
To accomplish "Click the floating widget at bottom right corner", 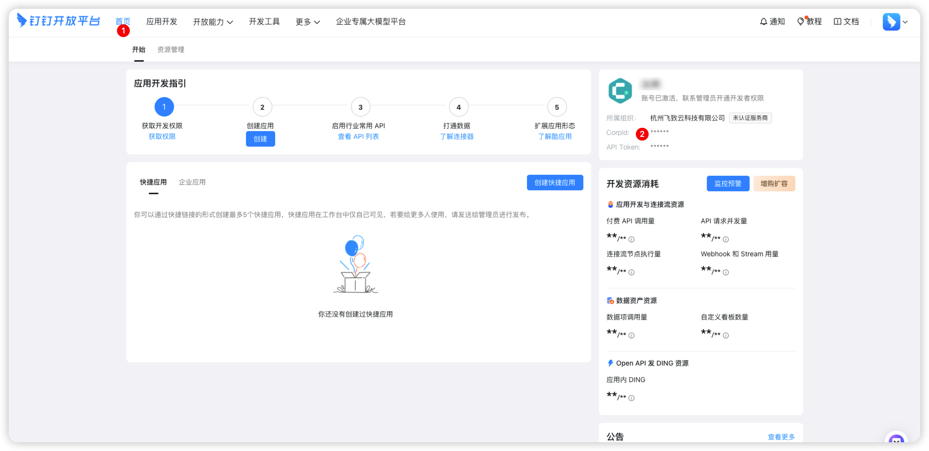I will (x=896, y=440).
